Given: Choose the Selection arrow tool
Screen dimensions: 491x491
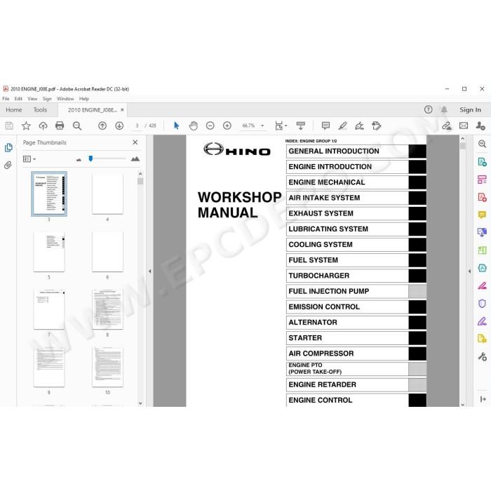Looking at the screenshot, I should coord(176,126).
